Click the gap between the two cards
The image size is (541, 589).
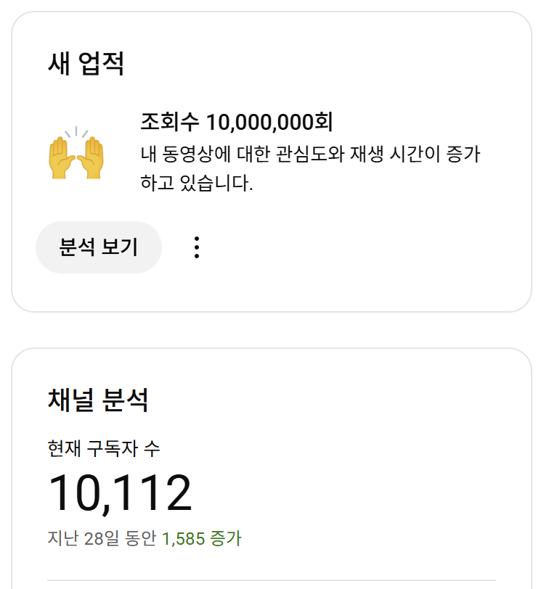tap(272, 330)
